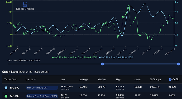The width and height of the screenshot is (182, 99).
Task: Click the green MC.PA color dot
Action: click(6, 96)
